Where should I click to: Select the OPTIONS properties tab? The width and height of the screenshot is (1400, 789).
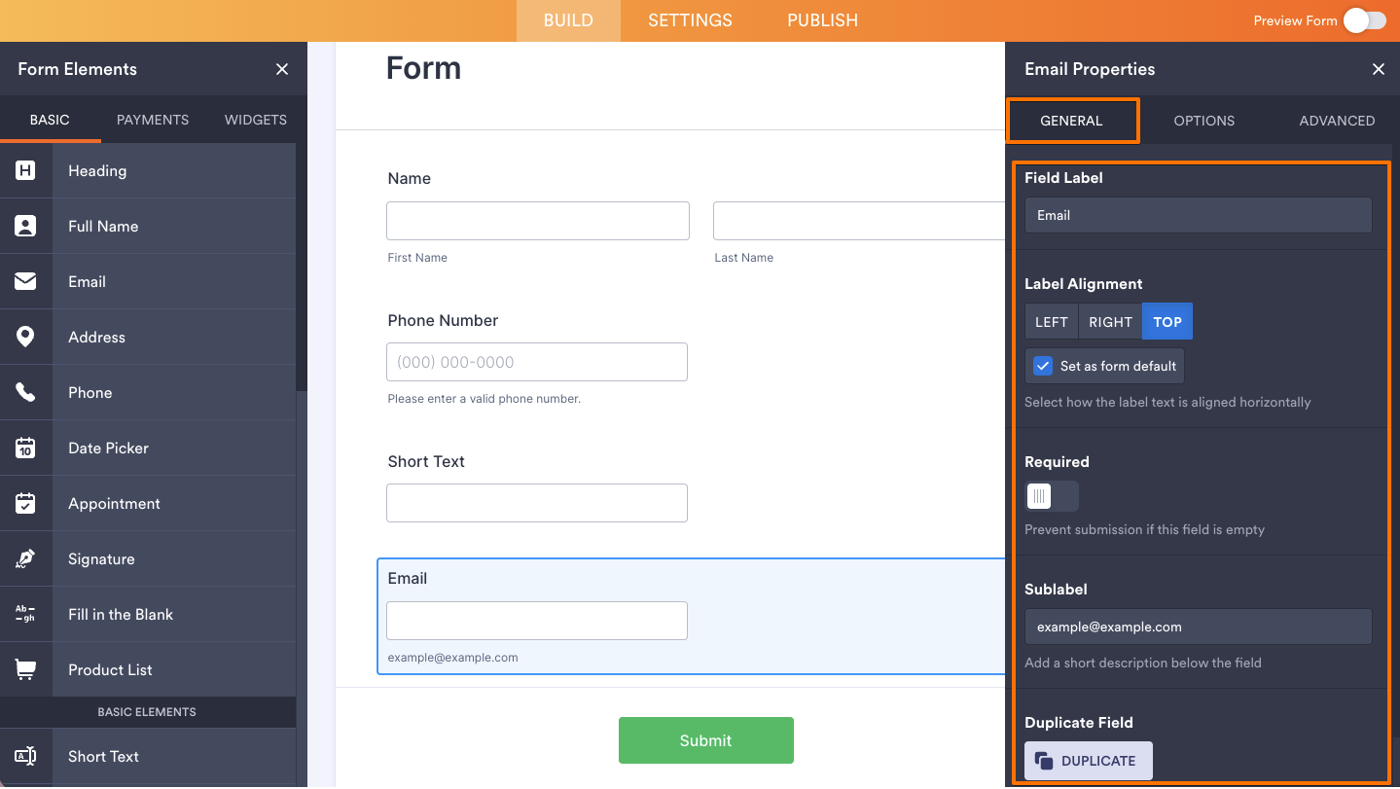1203,121
